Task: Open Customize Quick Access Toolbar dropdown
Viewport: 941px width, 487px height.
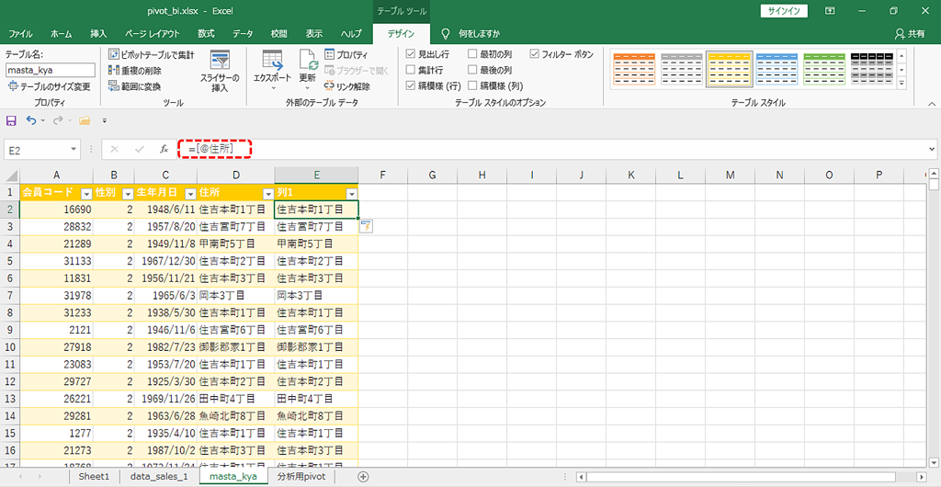Action: (x=105, y=120)
